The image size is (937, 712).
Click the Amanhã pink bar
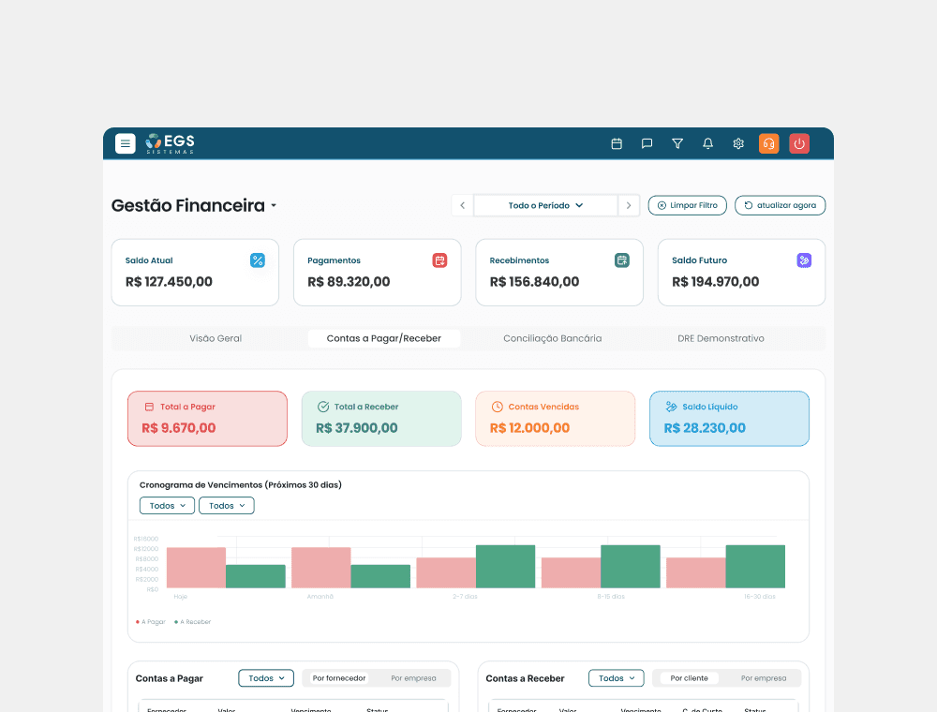point(320,568)
